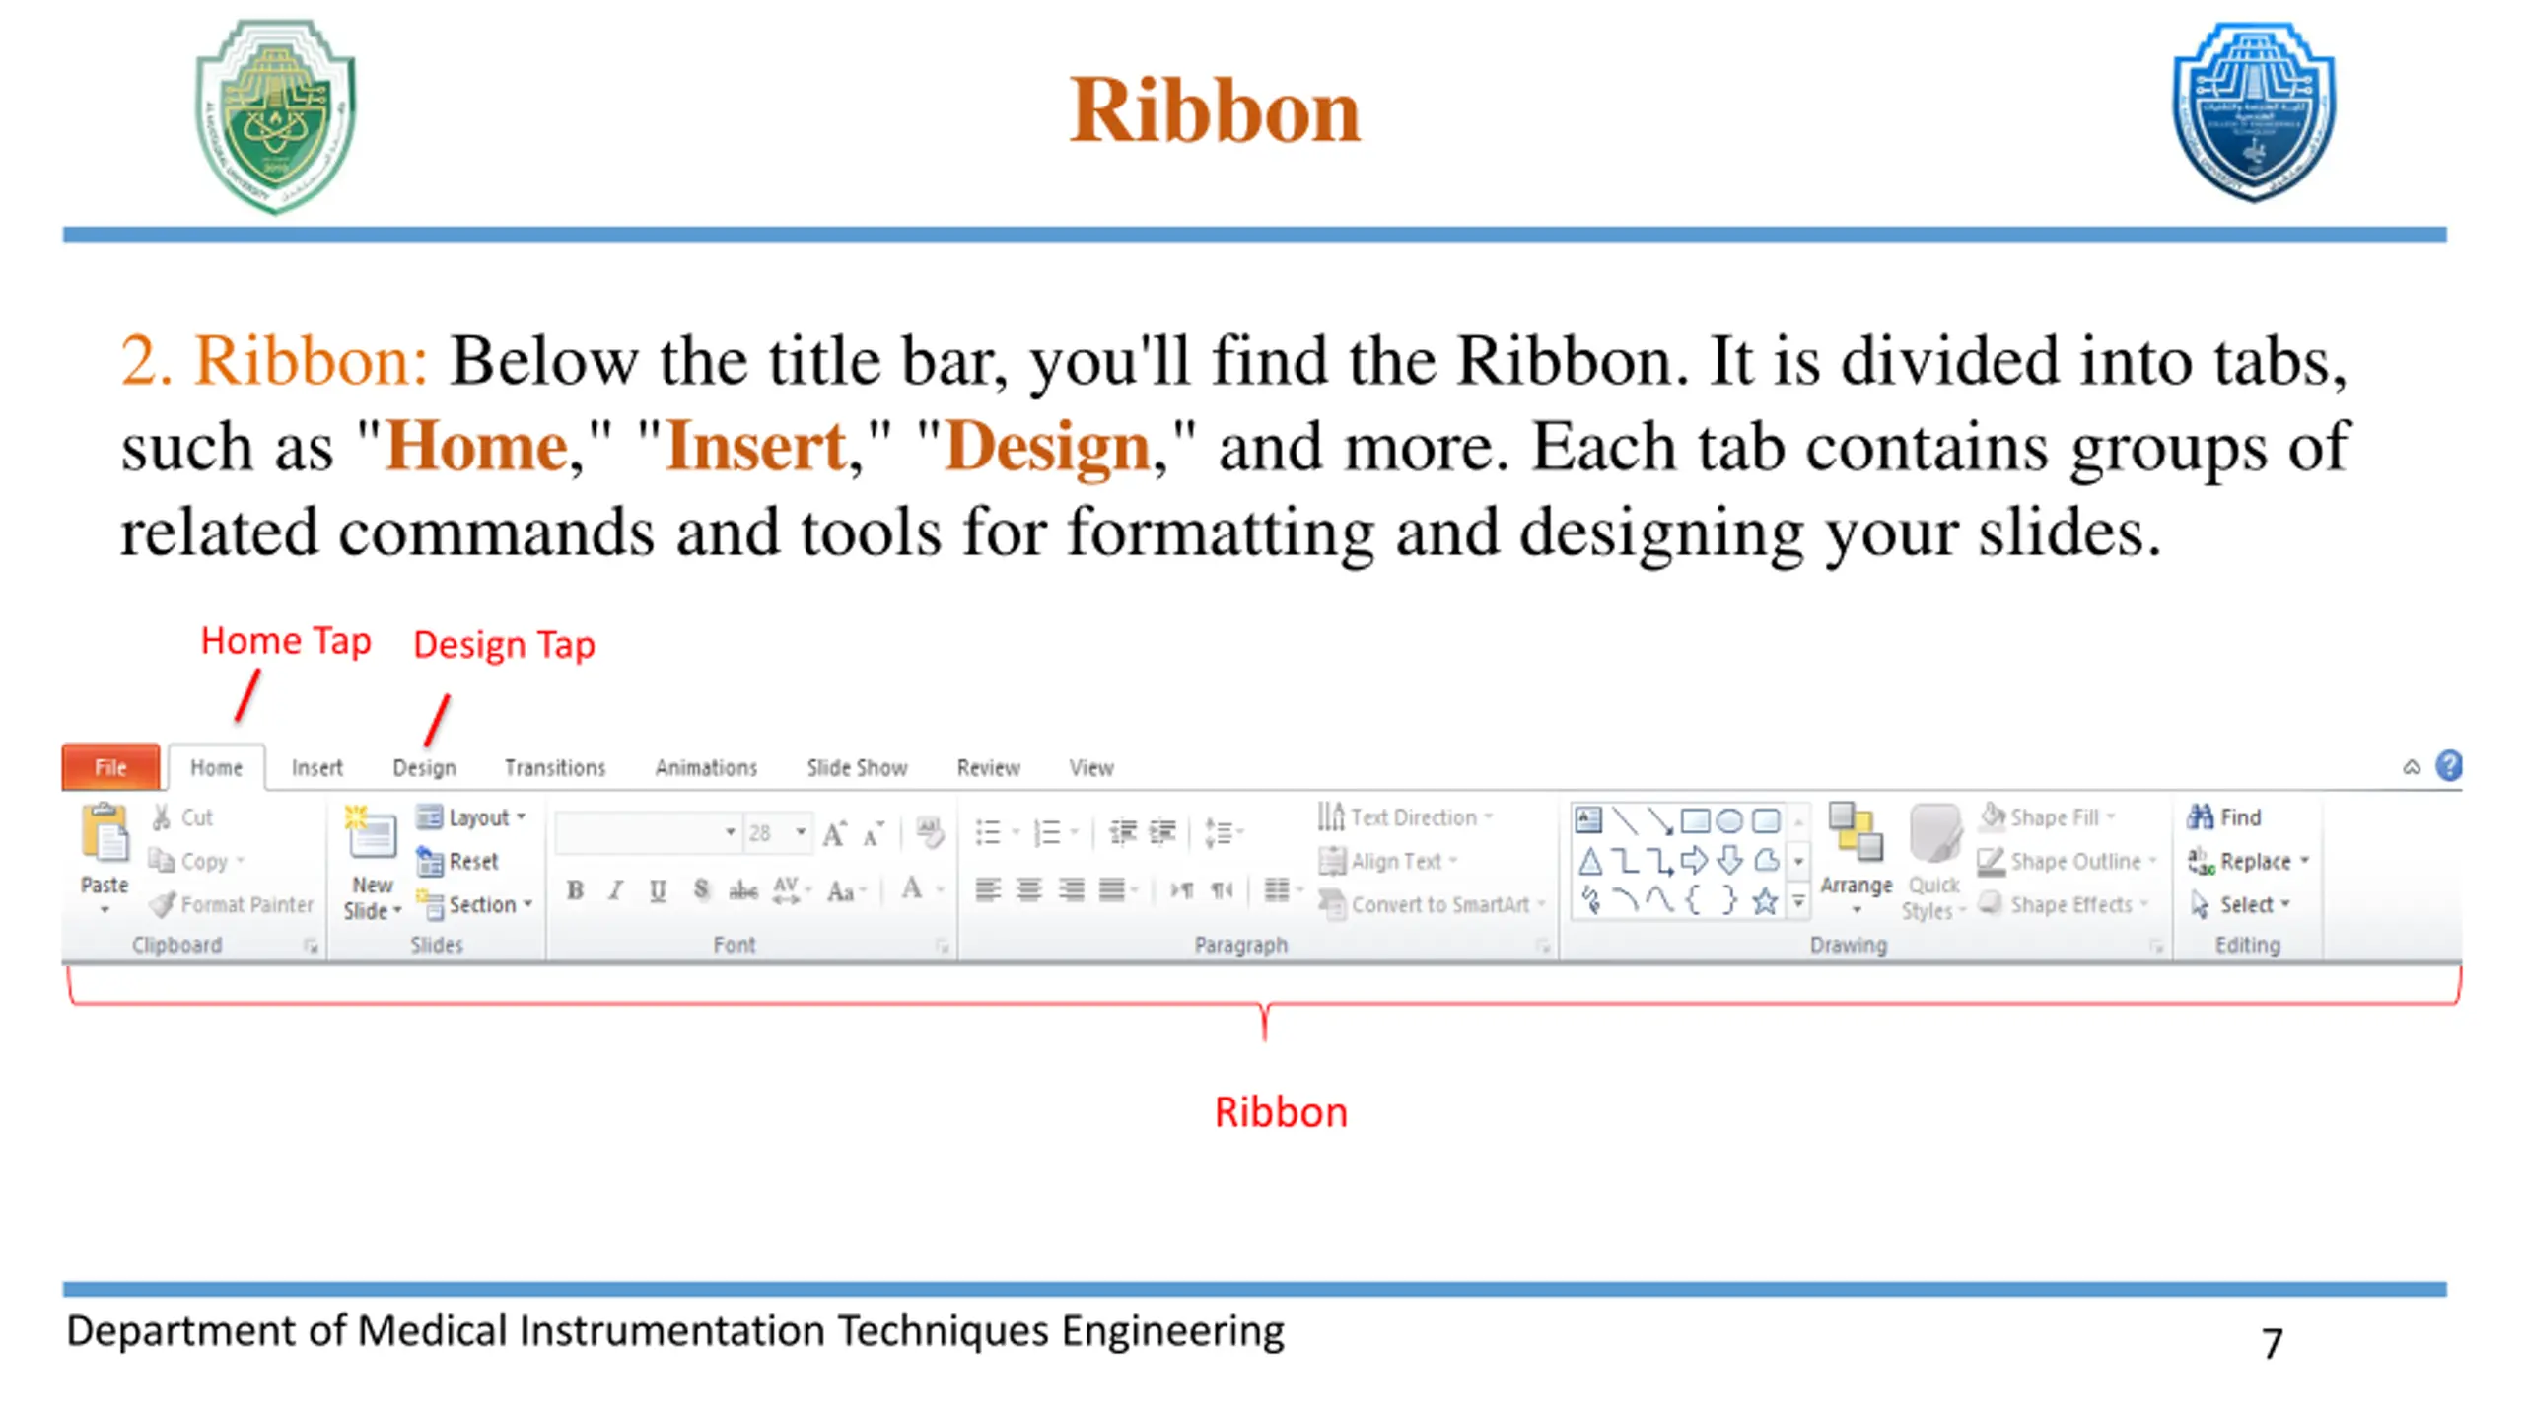Image resolution: width=2524 pixels, height=1420 pixels.
Task: Click the Cut scissors button
Action: (183, 817)
